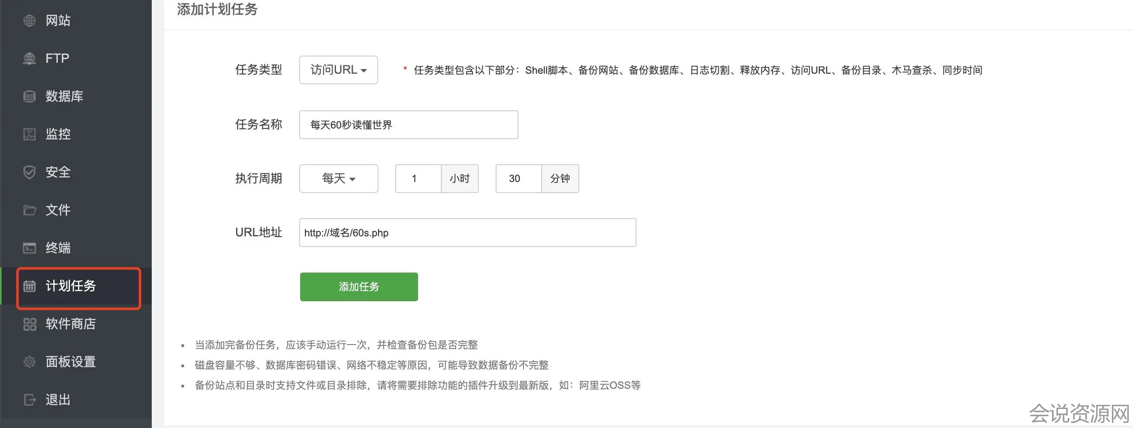The width and height of the screenshot is (1133, 428).
Task: Click the terminal icon beside 终端
Action: coord(30,248)
